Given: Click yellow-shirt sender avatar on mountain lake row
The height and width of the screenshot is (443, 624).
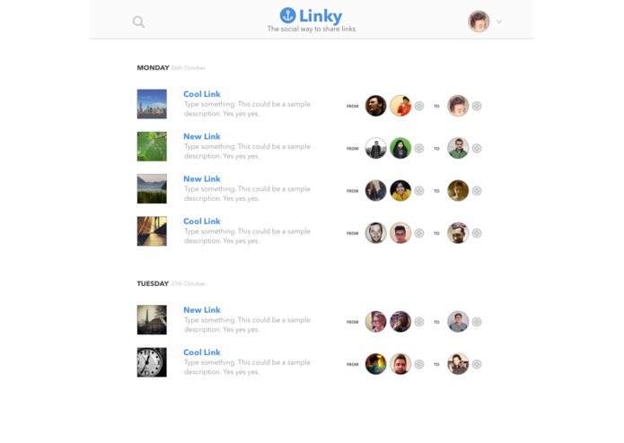Looking at the screenshot, I should click(x=400, y=191).
